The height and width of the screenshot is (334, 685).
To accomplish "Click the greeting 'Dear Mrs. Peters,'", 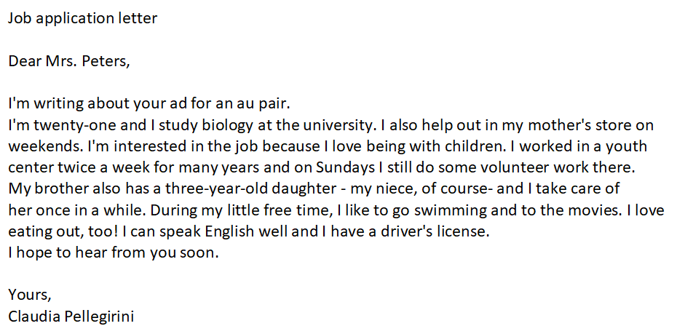I will 69,62.
